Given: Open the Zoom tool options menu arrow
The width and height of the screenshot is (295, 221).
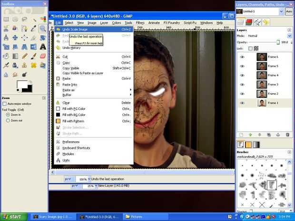Looking at the screenshot, I should click(x=44, y=98).
